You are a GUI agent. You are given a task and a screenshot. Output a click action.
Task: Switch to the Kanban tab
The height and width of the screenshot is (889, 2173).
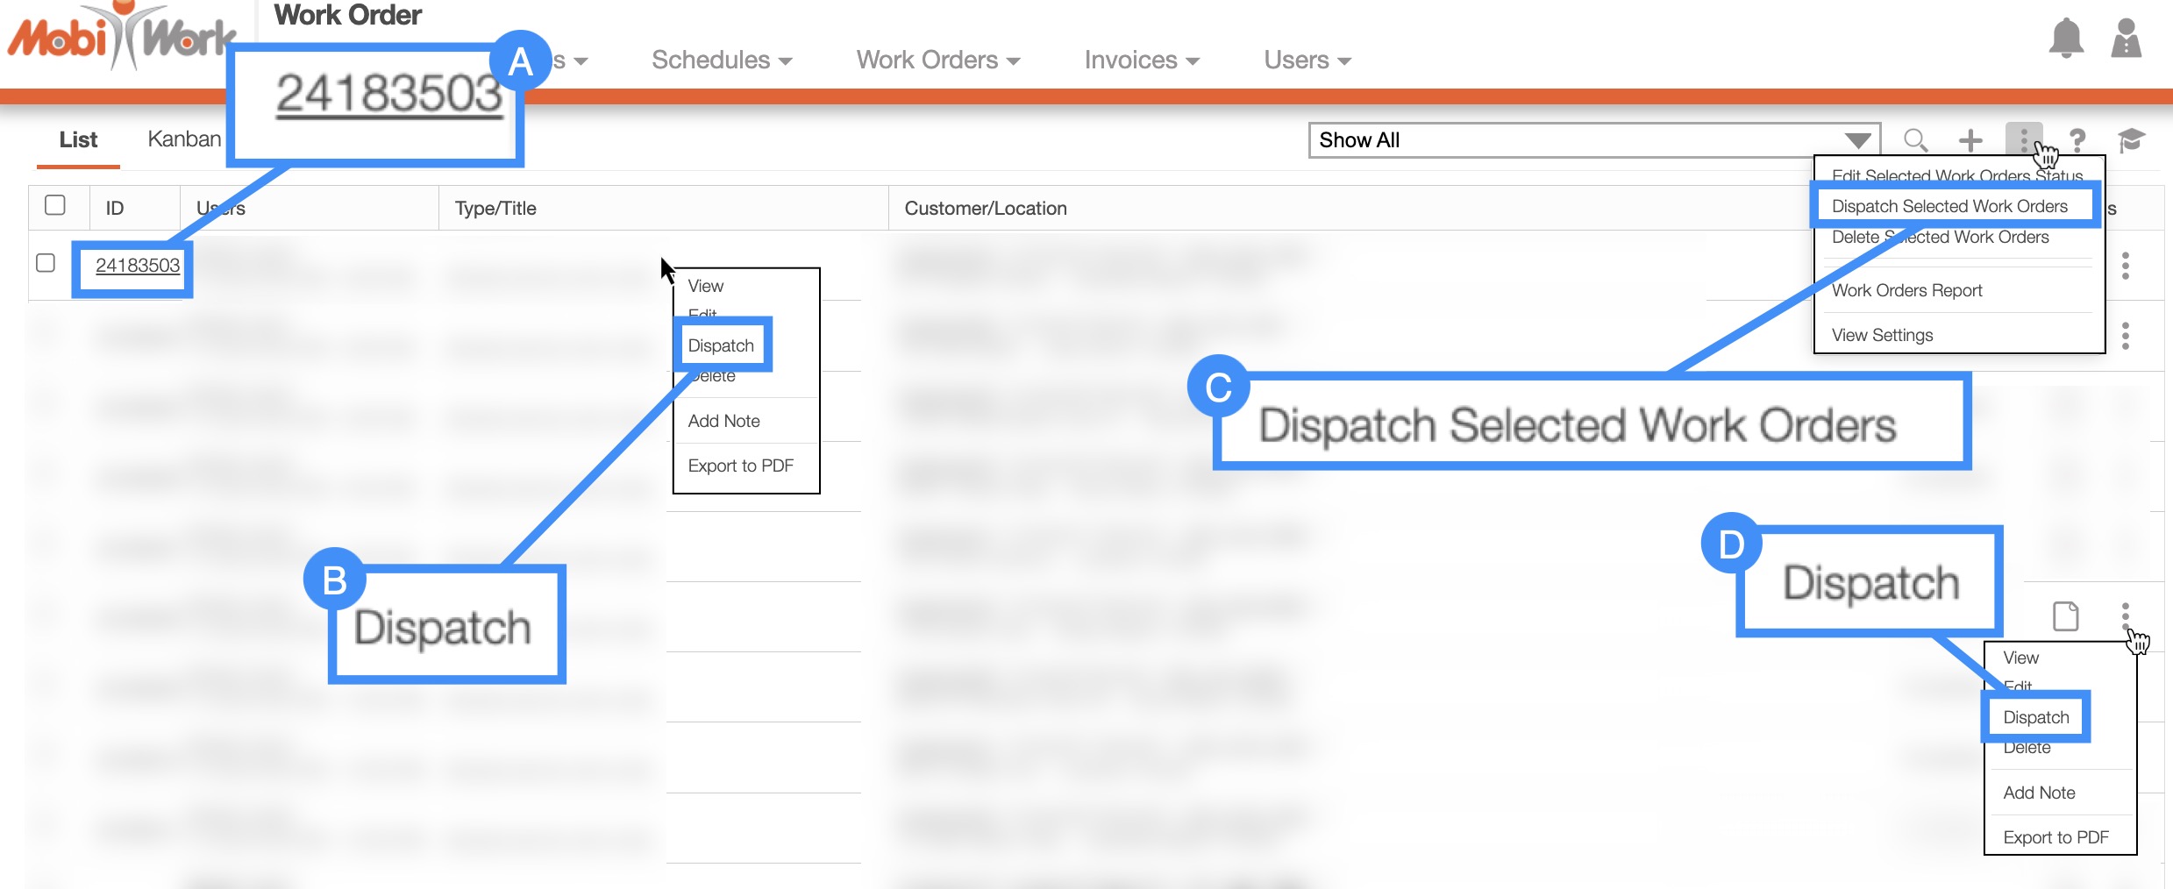tap(184, 139)
